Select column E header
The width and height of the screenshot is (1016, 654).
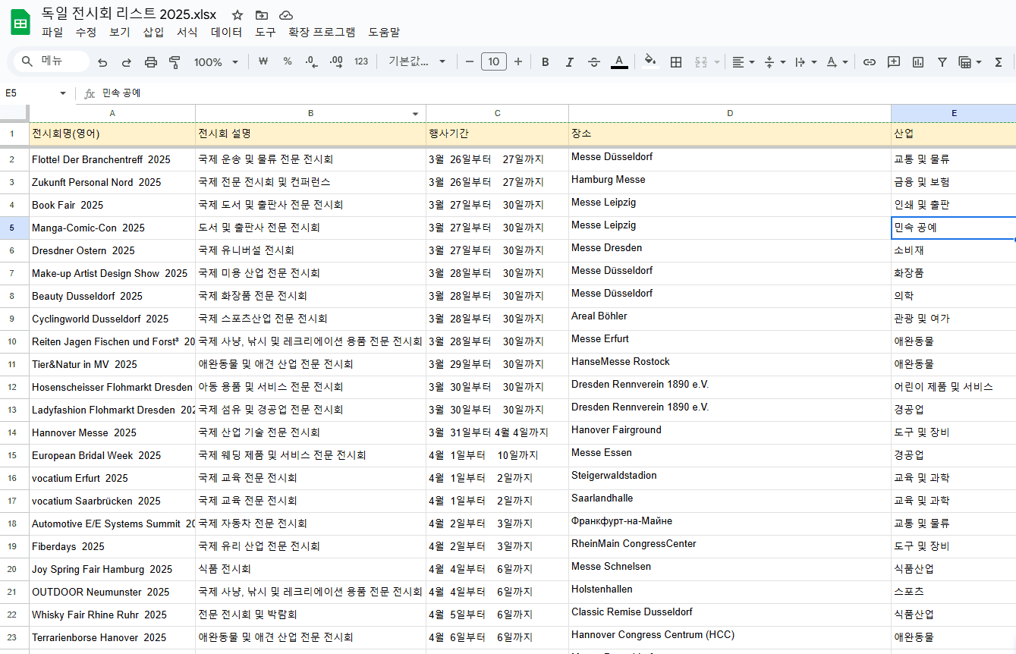(x=954, y=114)
